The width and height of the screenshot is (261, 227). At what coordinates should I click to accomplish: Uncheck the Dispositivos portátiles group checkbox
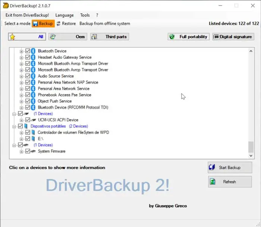point(20,126)
